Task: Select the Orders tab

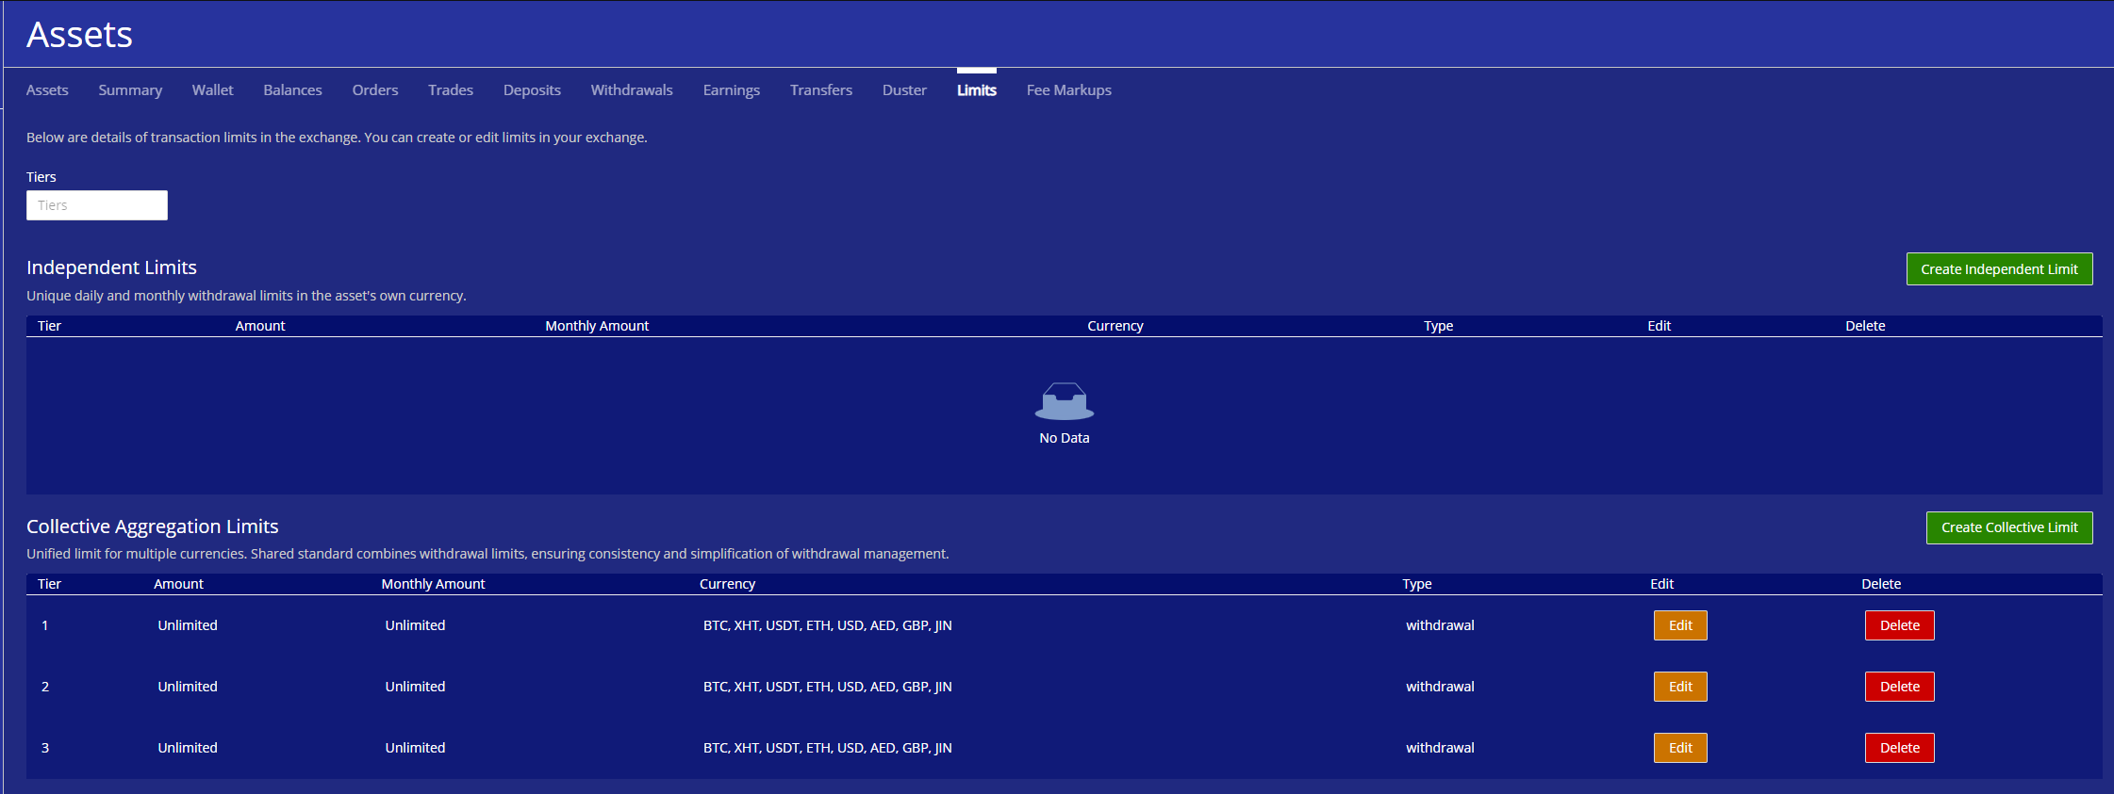Action: coord(375,90)
